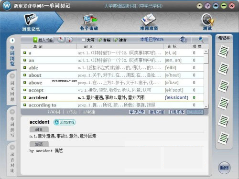Click the 难度 column header
Viewport: 239px width, 179px height.
(x=197, y=46)
